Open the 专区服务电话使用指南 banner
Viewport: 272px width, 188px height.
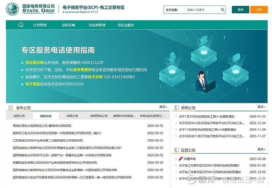137,66
